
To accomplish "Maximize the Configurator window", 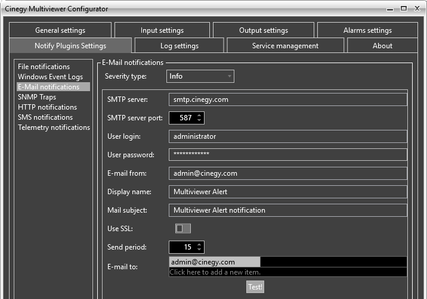I will click(404, 8).
